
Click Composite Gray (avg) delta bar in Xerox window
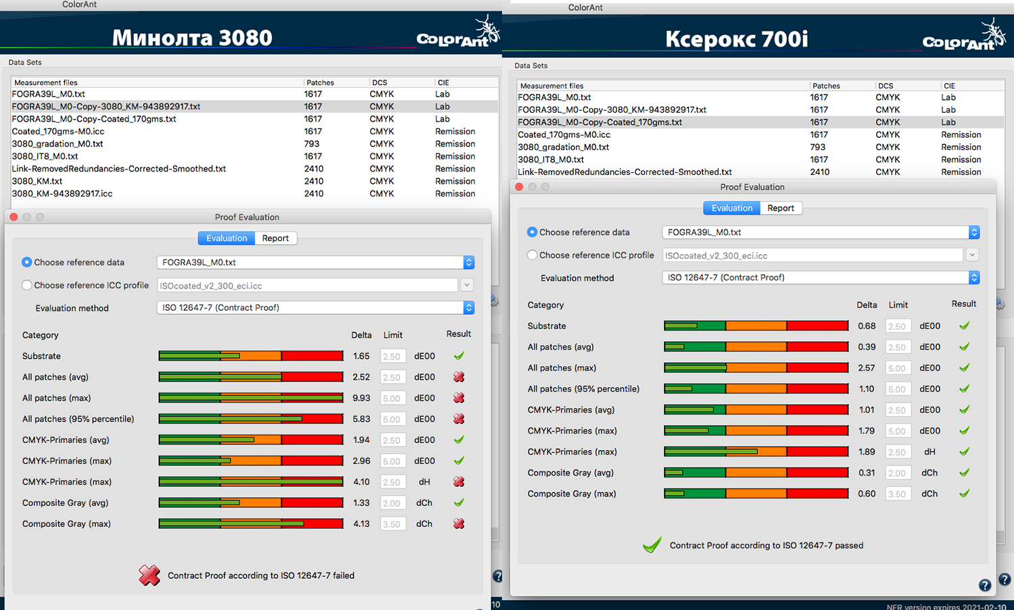(x=756, y=472)
